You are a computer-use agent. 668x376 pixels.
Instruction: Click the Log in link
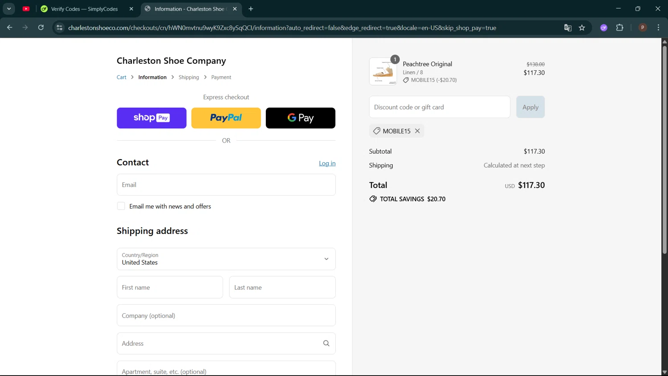pos(327,163)
